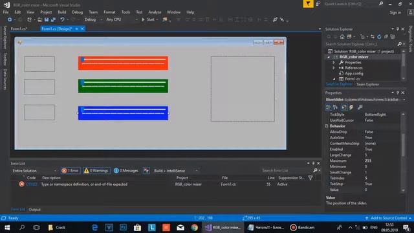The height and width of the screenshot is (233, 414).
Task: Click the Quick Launch search box
Action: point(351,4)
